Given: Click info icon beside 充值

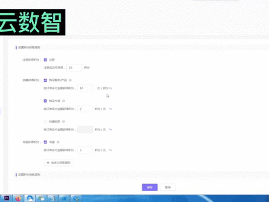Looking at the screenshot, I should point(58,142).
